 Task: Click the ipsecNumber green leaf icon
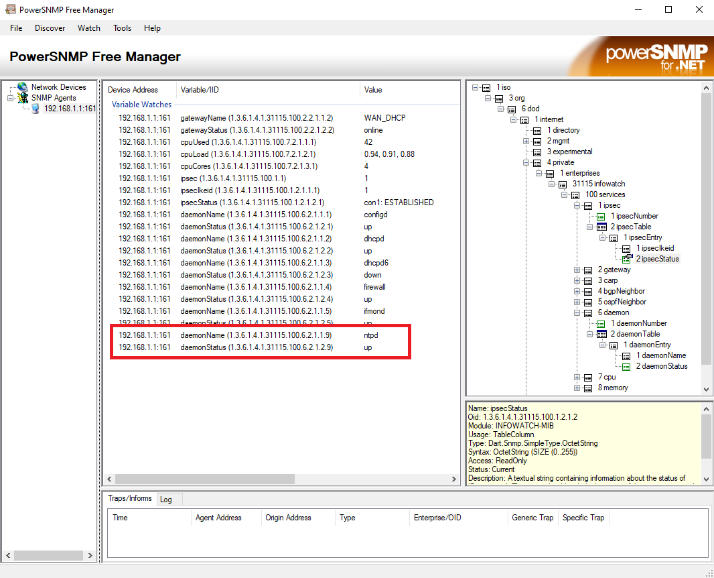tap(601, 216)
